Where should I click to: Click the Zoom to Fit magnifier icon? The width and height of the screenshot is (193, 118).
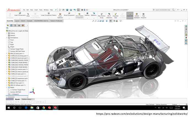coord(93,21)
